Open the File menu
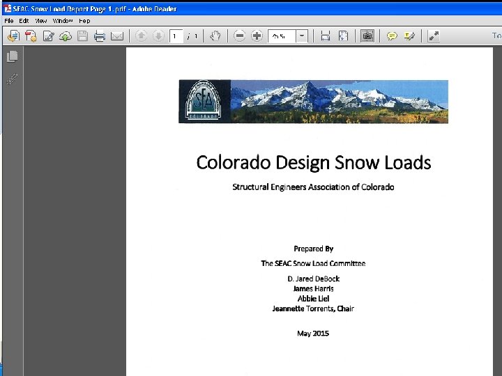This screenshot has height=376, width=502. 8,21
